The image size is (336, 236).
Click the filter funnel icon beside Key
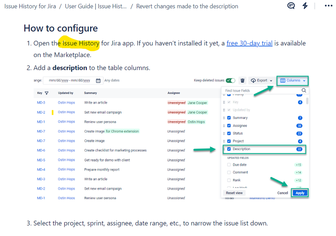(x=46, y=93)
